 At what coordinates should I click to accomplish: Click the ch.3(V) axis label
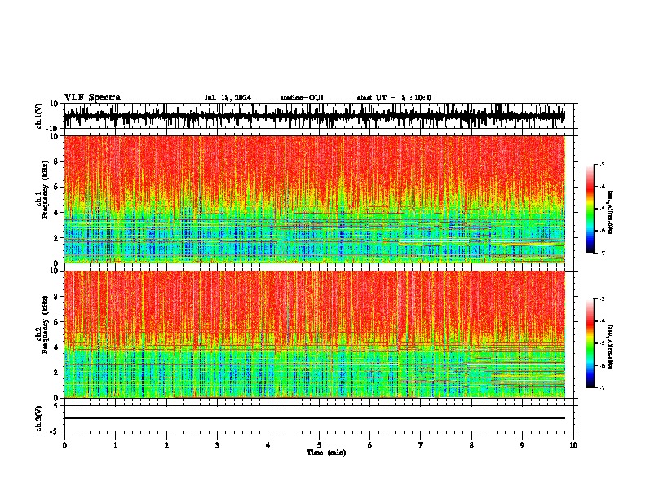click(x=39, y=418)
